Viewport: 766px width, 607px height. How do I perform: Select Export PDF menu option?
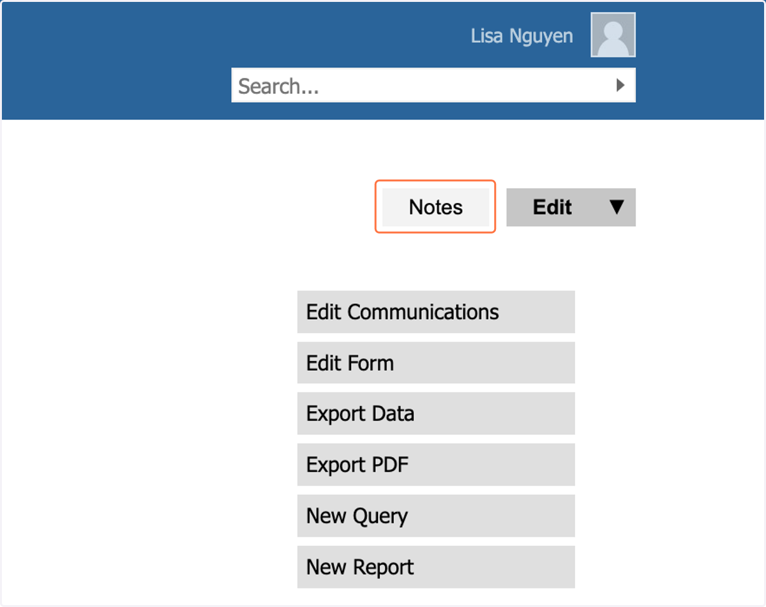tap(436, 465)
